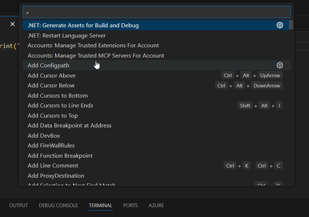Choose Manage Trusted Extensions For Account
The height and width of the screenshot is (217, 309).
(93, 46)
